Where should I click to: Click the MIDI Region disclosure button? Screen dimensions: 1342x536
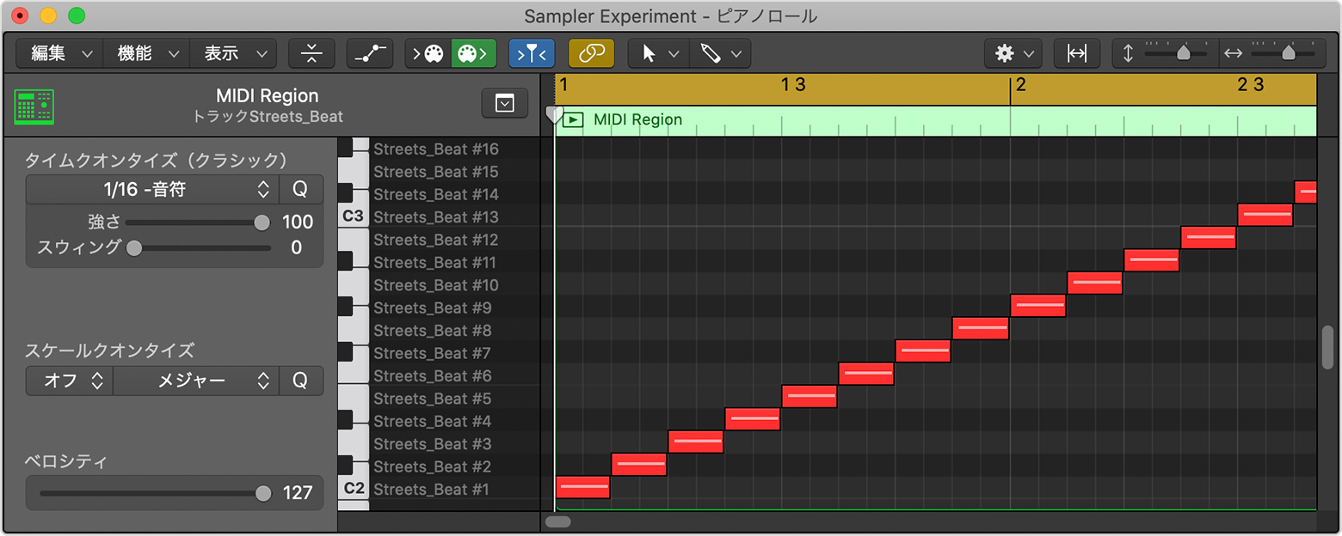(504, 103)
